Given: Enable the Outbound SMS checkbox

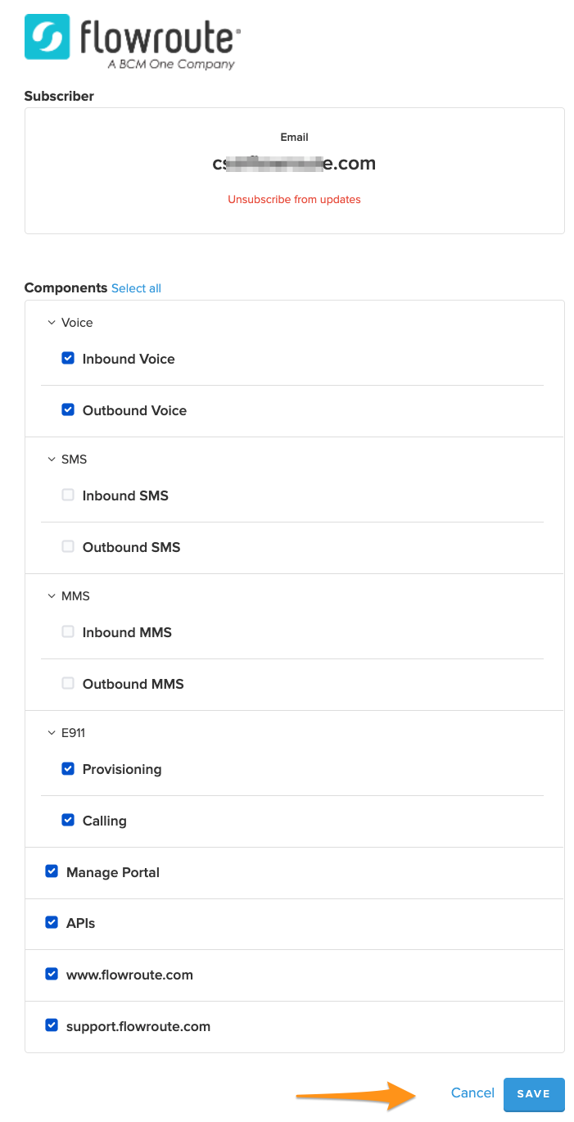Looking at the screenshot, I should coord(68,546).
